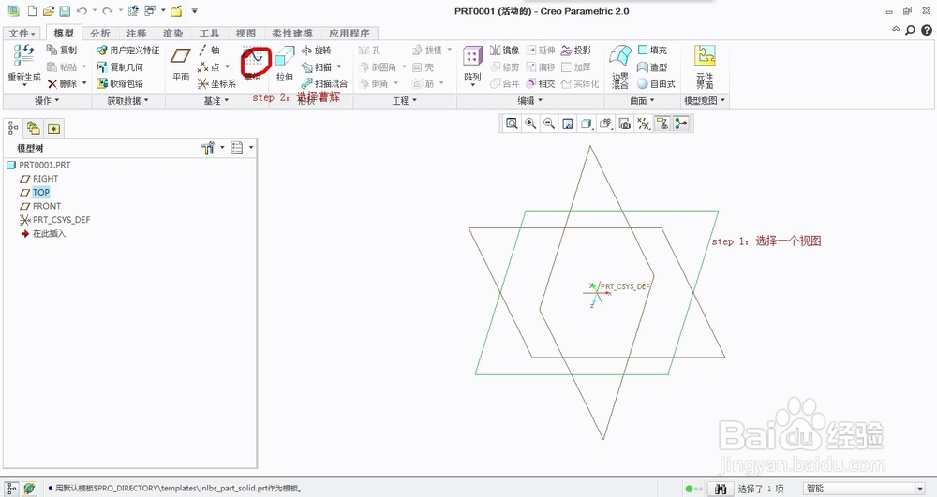Click 复制几何 copy geometry
This screenshot has width=937, height=497.
120,66
